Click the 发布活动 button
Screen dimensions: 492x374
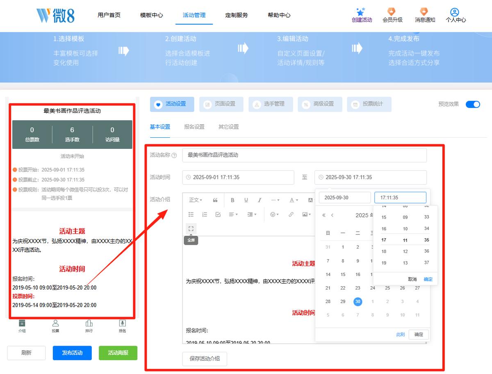[72, 353]
